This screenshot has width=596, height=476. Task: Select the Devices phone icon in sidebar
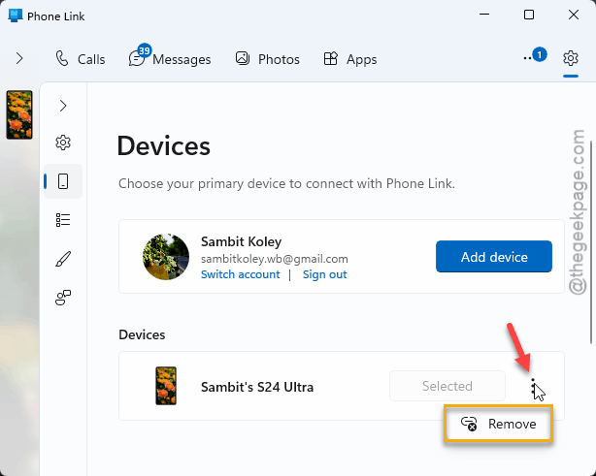[63, 181]
